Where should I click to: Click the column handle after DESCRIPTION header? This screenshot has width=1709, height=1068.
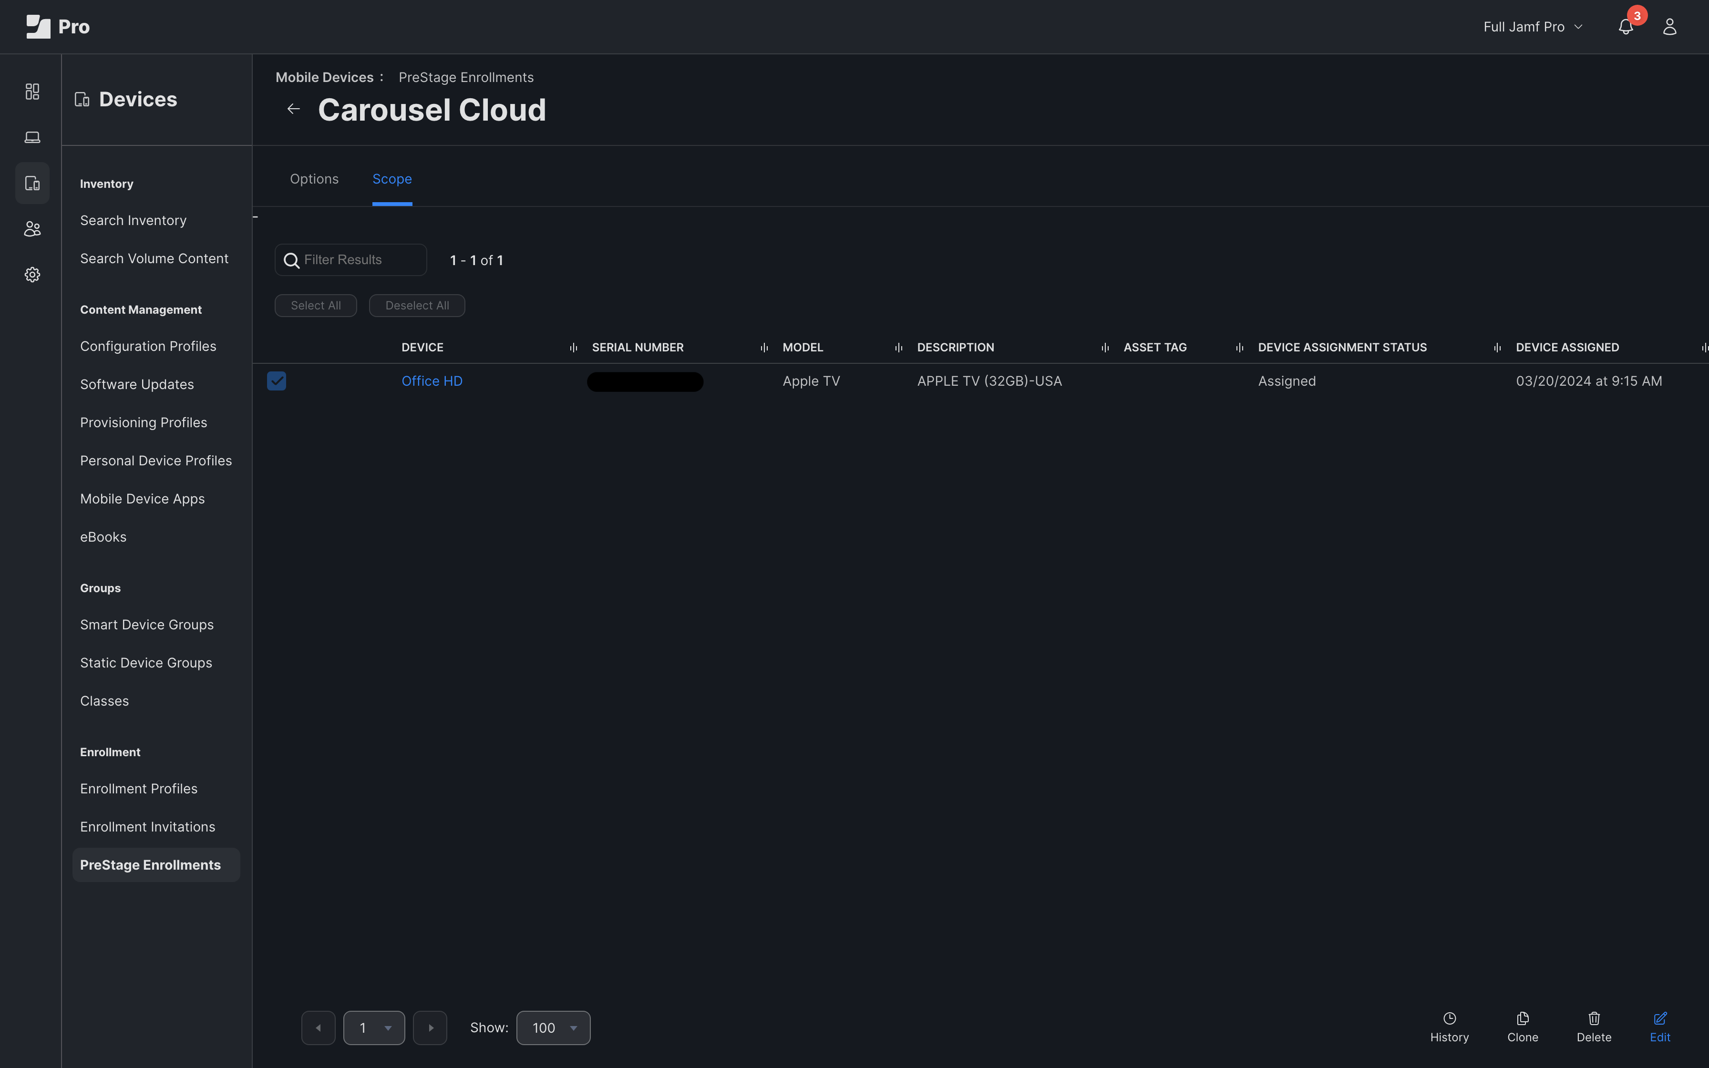click(1105, 348)
